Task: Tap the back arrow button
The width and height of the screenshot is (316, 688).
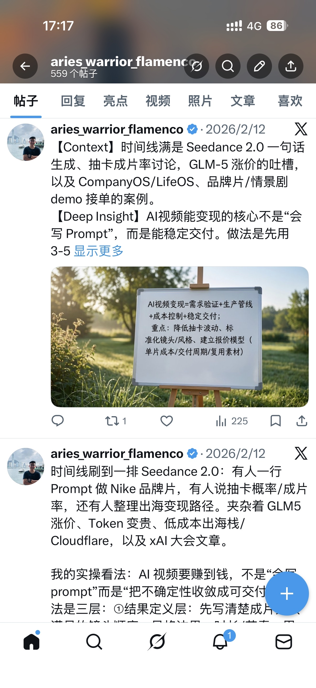Action: [25, 66]
